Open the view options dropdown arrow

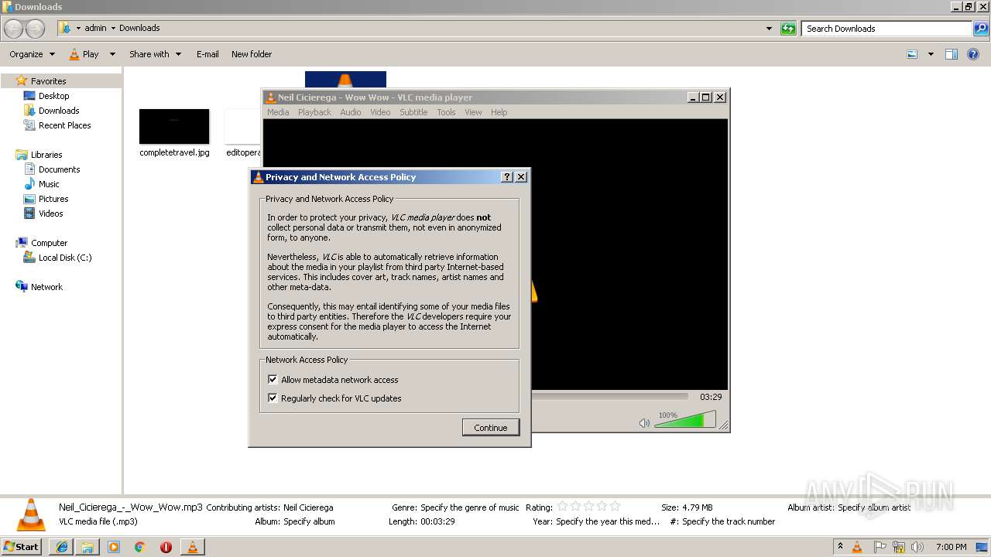pos(931,54)
